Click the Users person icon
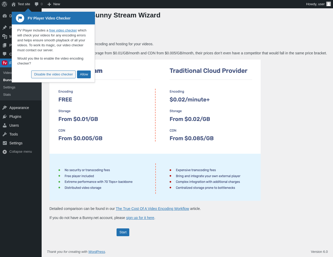Viewport: 333px width, 257px height. click(5, 125)
